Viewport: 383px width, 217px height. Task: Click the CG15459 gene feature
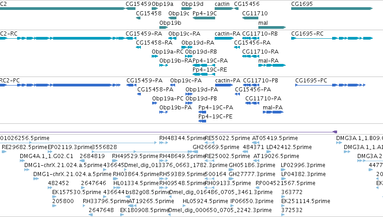coord(131,9)
